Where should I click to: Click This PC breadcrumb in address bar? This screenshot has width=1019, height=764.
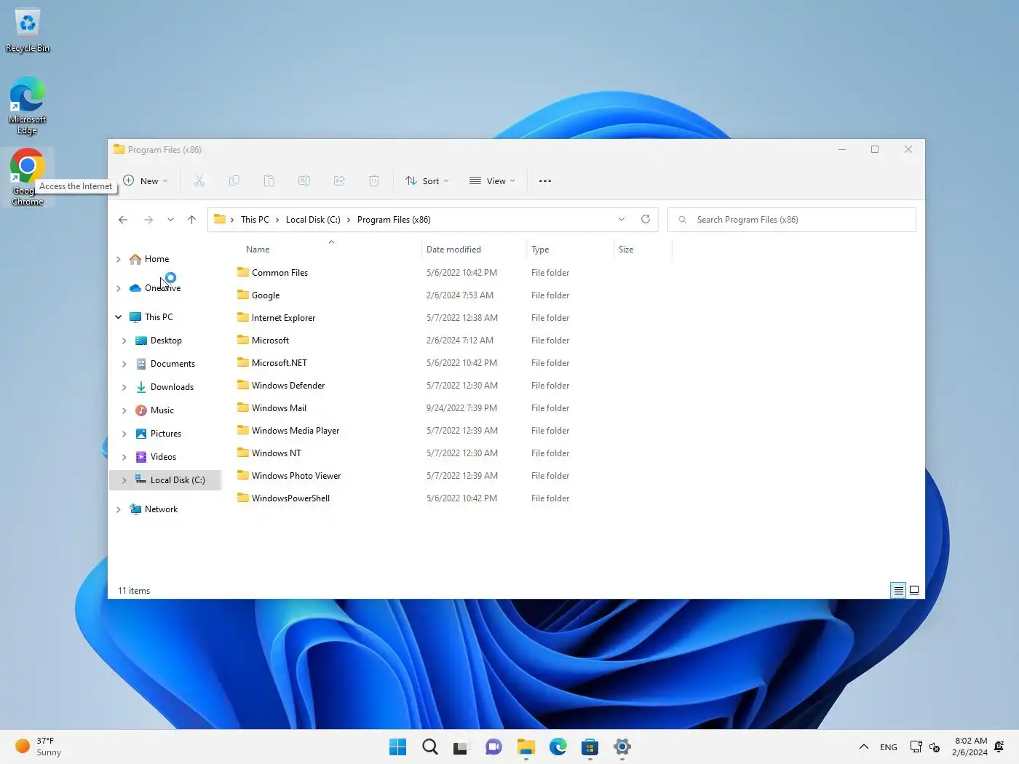255,220
